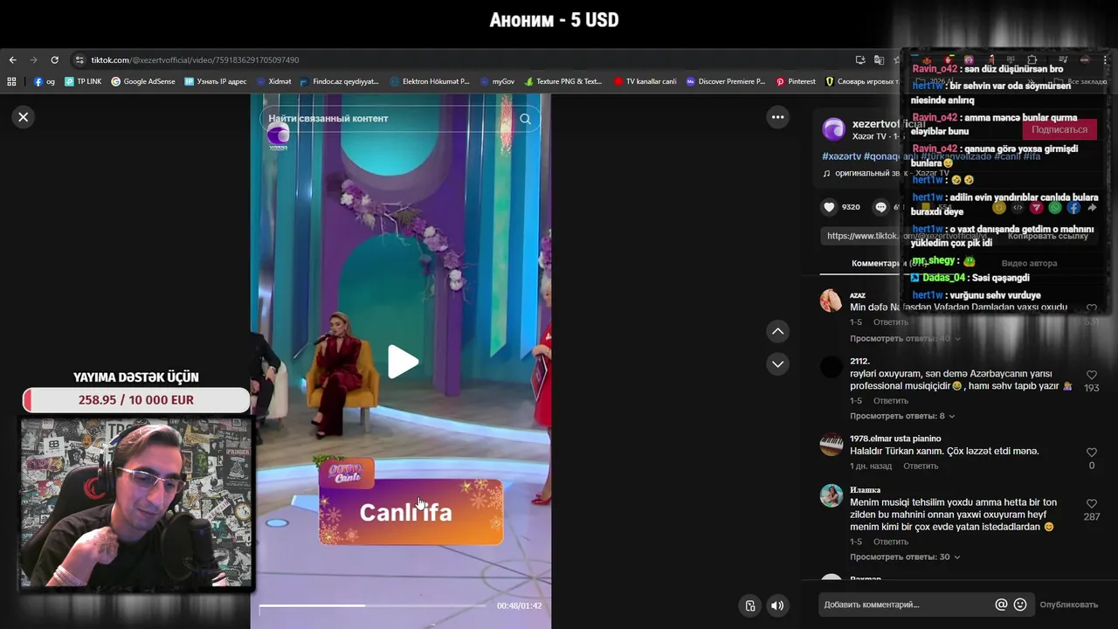The image size is (1118, 629).
Task: Toggle the auto-scroll icon beside volume
Action: click(750, 605)
